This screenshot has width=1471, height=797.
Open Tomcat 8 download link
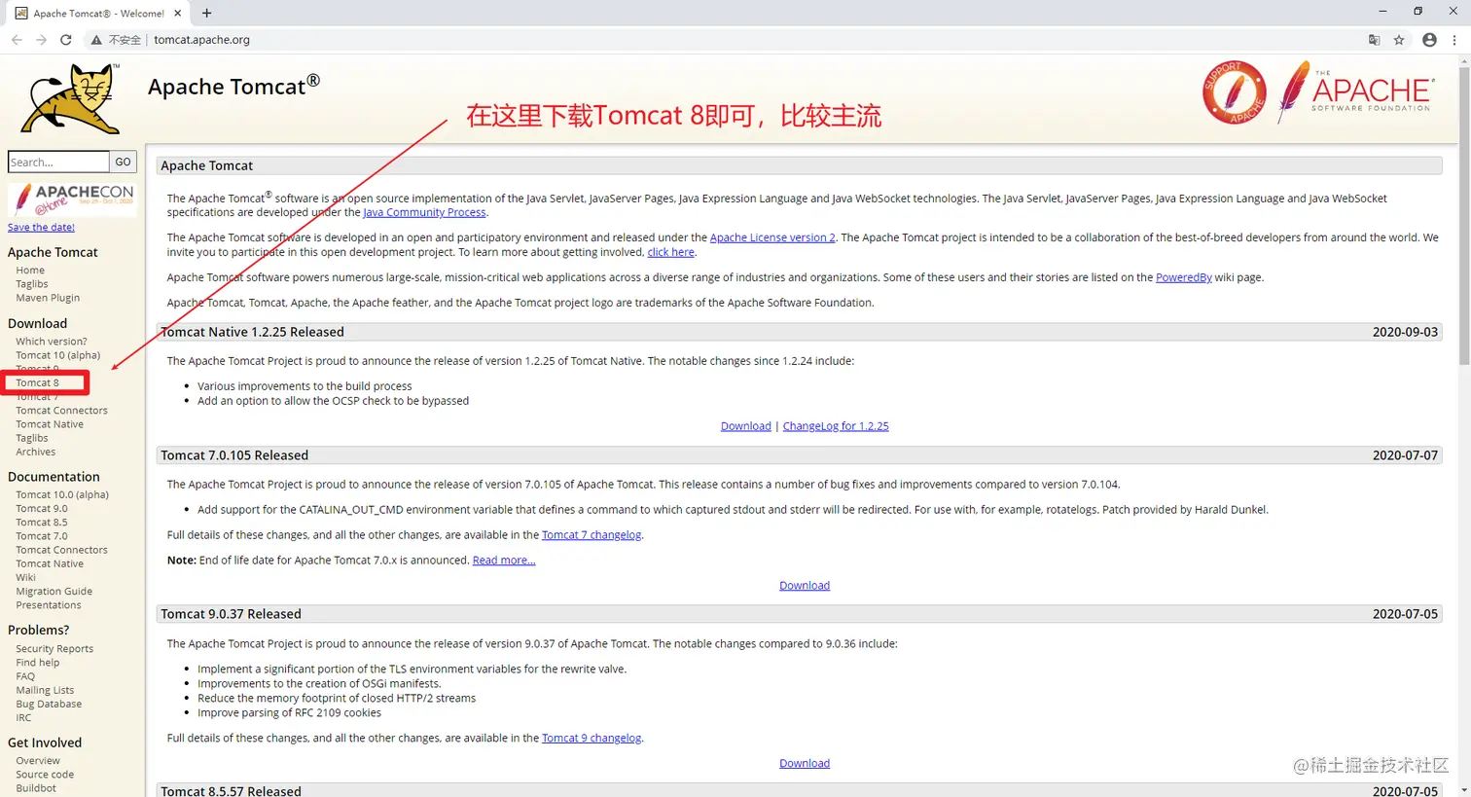(37, 382)
